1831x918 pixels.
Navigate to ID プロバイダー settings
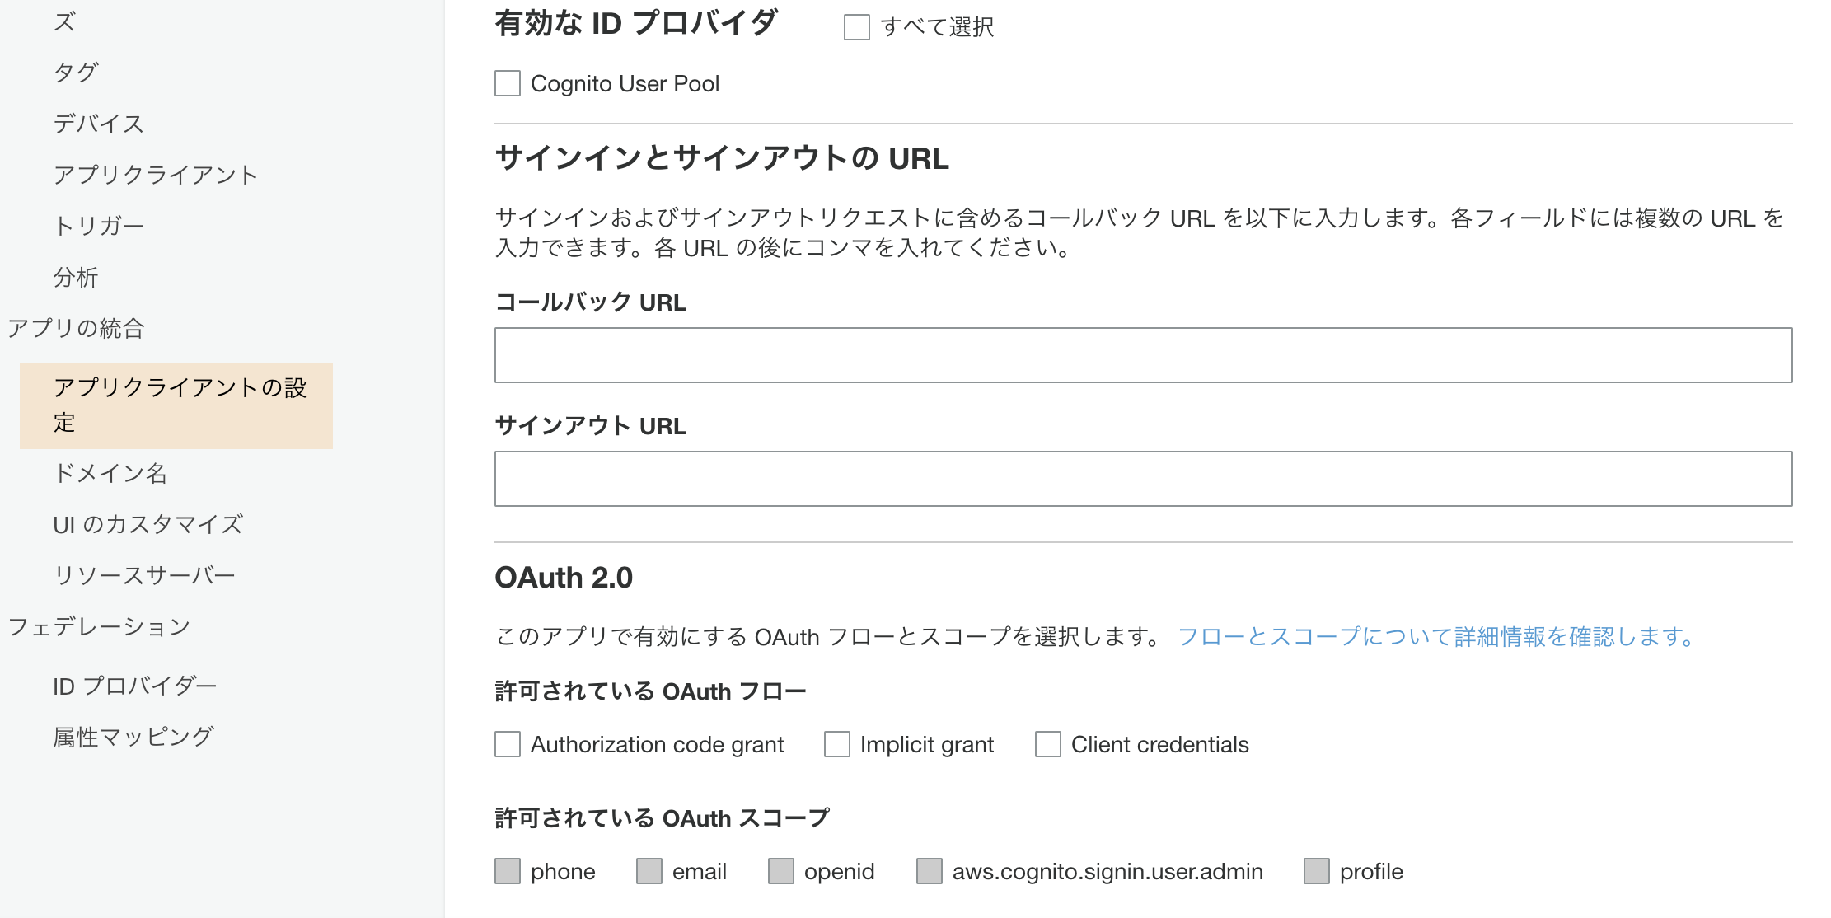(135, 686)
